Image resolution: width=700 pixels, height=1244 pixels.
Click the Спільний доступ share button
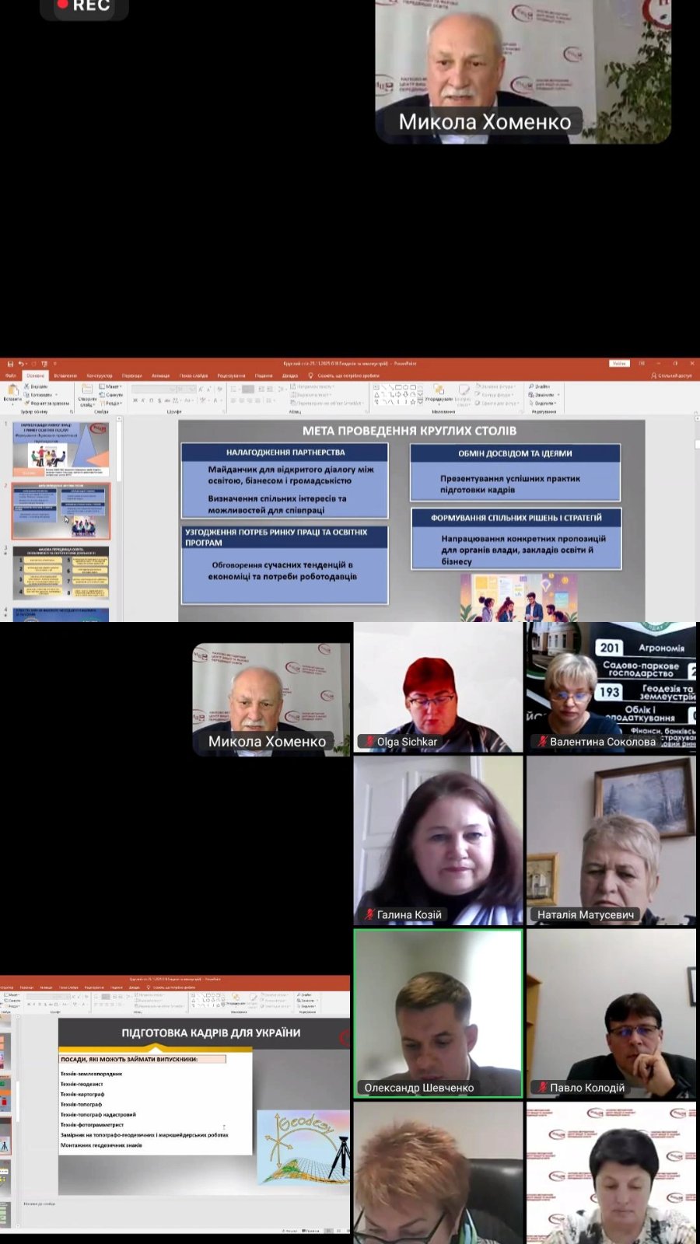point(672,376)
